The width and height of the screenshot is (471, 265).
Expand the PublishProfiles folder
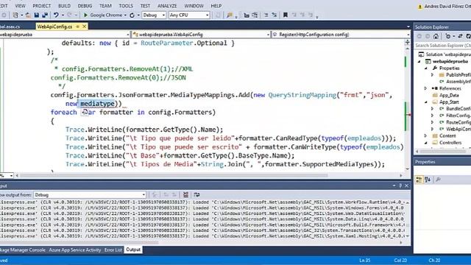432,75
